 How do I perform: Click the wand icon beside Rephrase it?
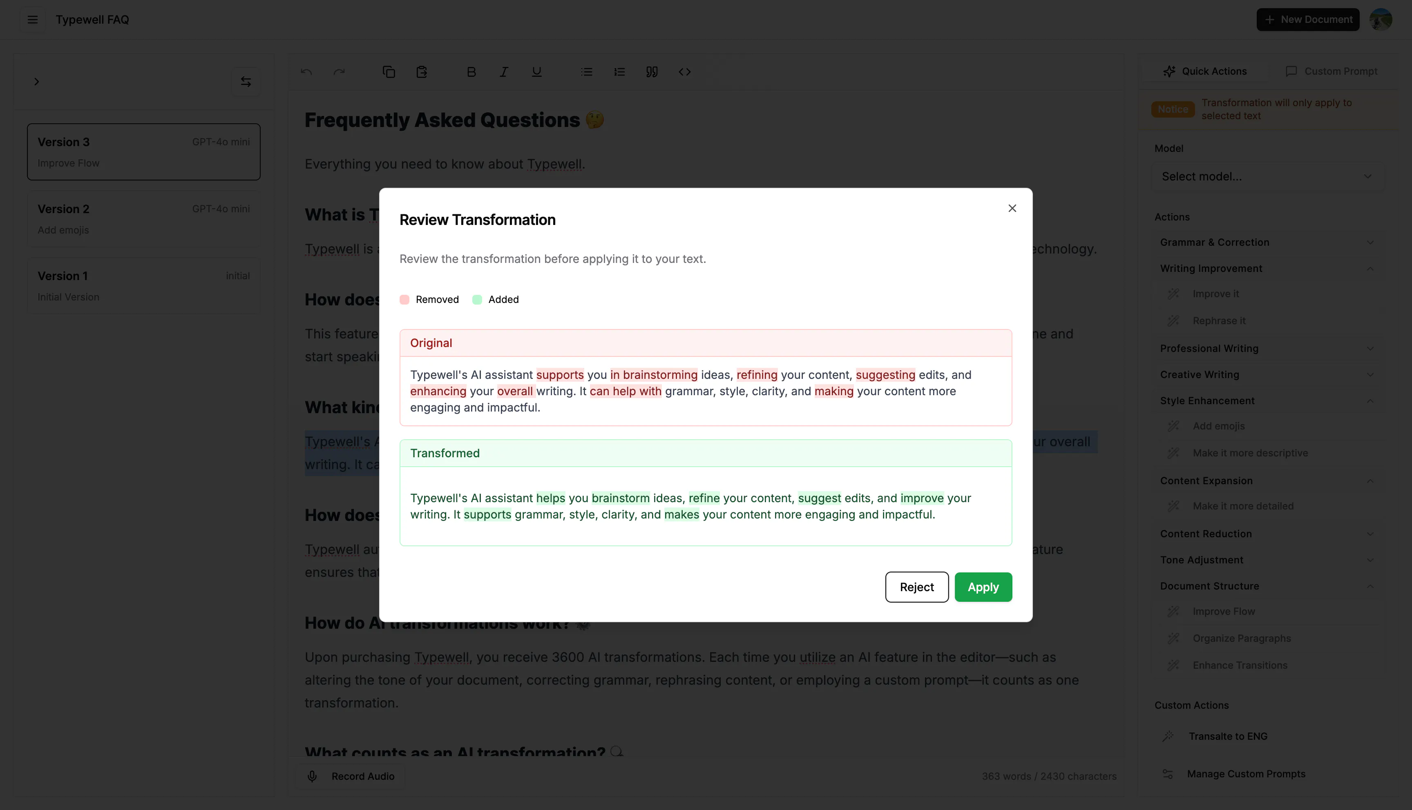coord(1173,321)
